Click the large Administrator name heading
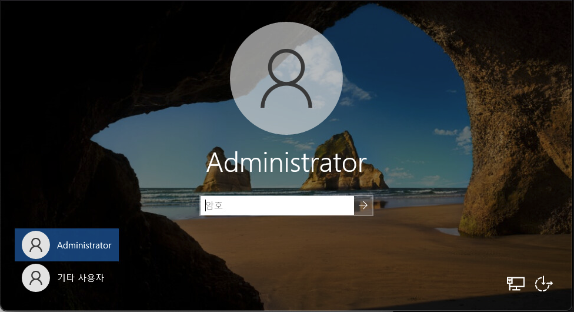Image resolution: width=574 pixels, height=312 pixels. tap(286, 162)
